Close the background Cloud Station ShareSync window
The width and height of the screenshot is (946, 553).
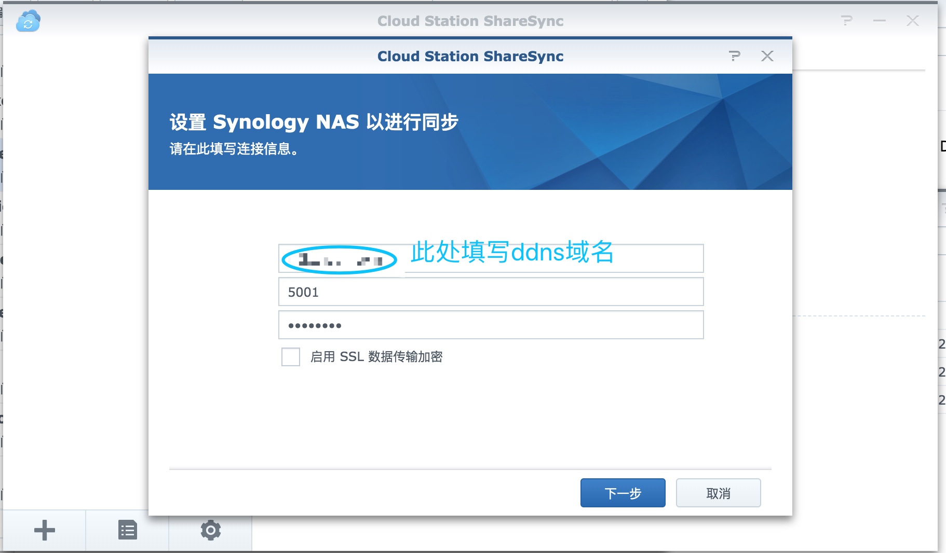point(913,21)
